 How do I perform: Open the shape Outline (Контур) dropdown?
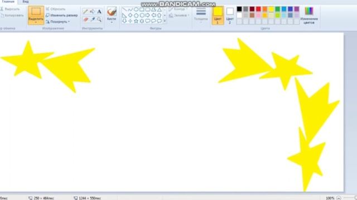[x=178, y=9]
